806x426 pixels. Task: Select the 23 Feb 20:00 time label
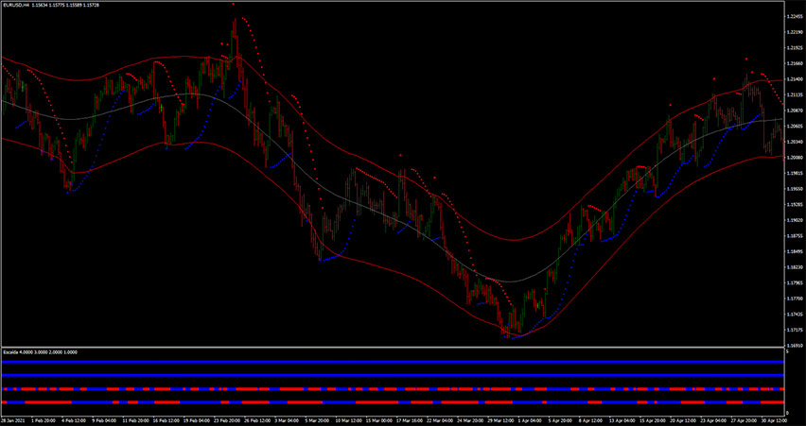[x=229, y=420]
